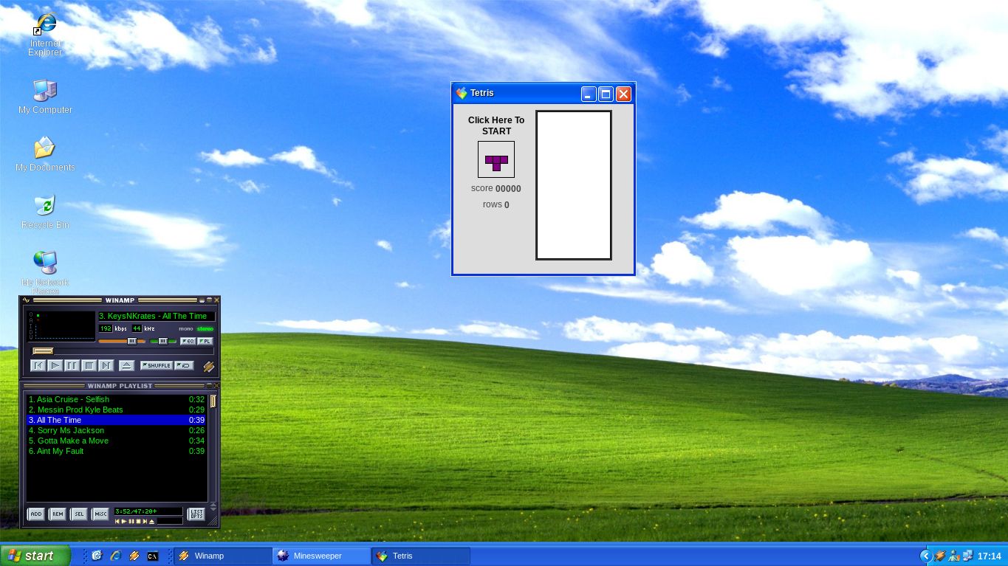Select '3. All The Time' playlist entry
The width and height of the screenshot is (1008, 566).
[x=117, y=420]
